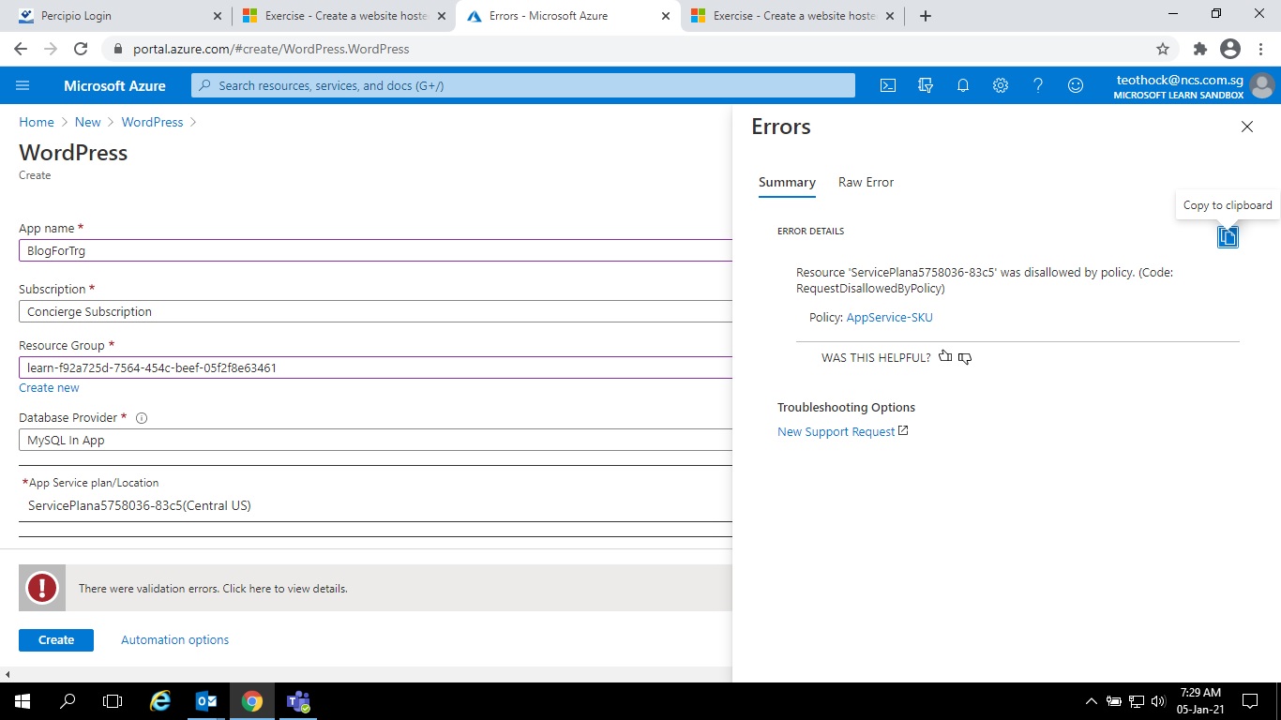The width and height of the screenshot is (1281, 720).
Task: Switch to the Summary tab
Action: pyautogui.click(x=787, y=182)
